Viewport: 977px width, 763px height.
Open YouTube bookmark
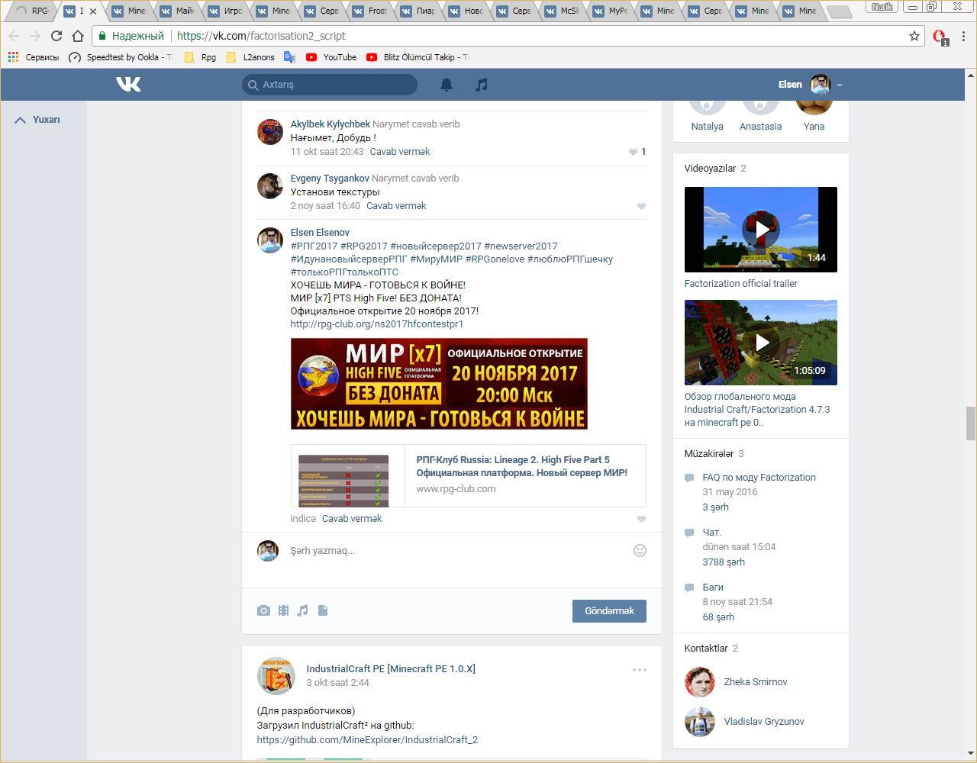(331, 57)
